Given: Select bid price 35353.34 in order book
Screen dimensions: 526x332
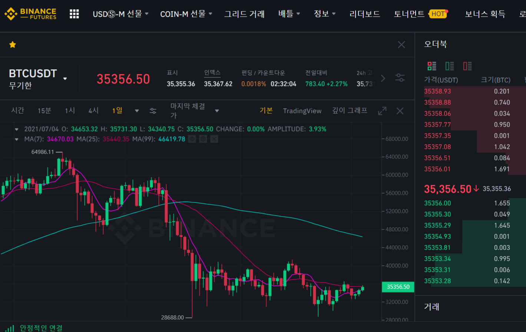Looking at the screenshot, I should 437,259.
